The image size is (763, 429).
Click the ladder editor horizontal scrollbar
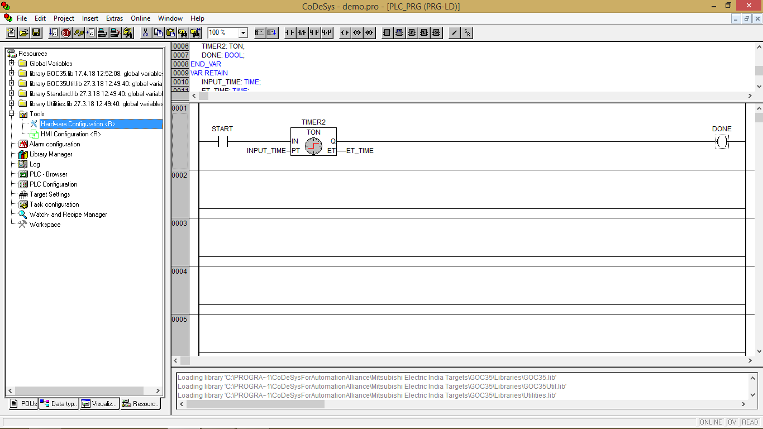click(463, 361)
